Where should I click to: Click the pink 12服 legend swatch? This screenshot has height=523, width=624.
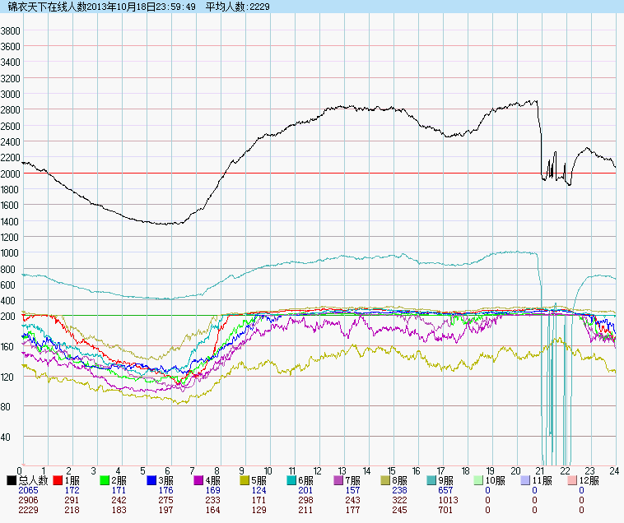pos(574,479)
